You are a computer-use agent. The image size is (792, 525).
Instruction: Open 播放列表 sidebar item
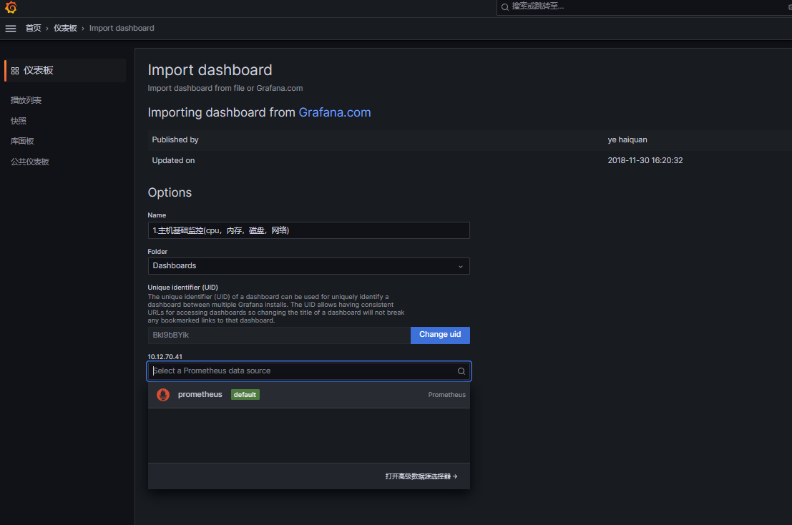[26, 100]
